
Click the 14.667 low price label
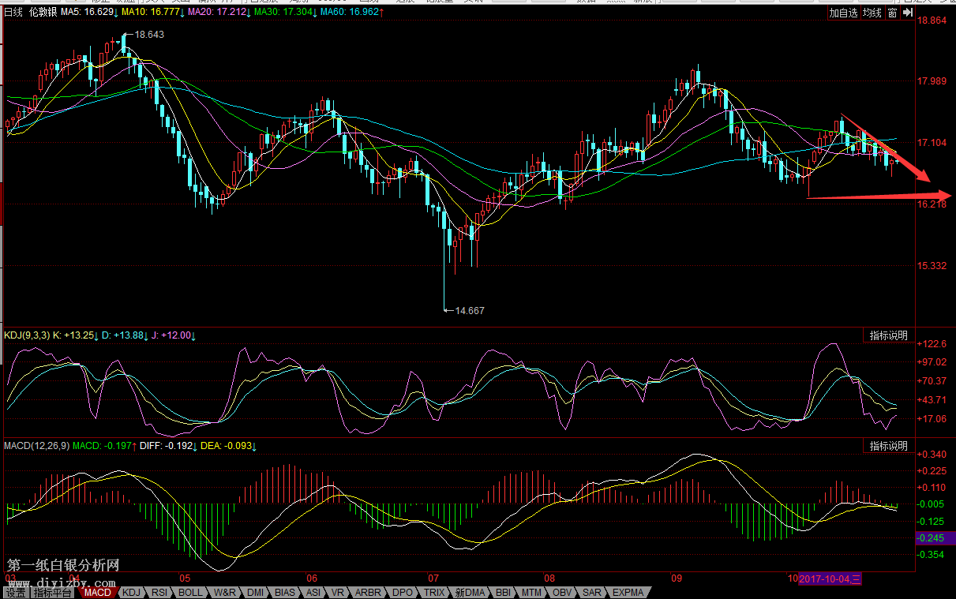tap(469, 311)
